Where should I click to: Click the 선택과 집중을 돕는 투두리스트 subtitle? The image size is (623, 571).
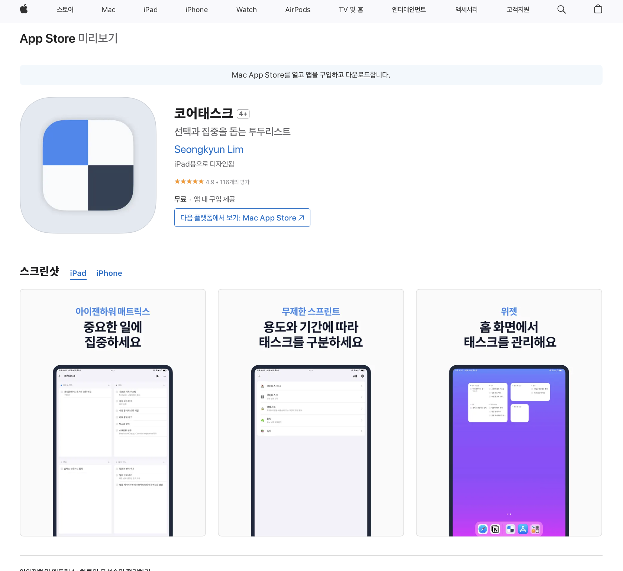232,131
